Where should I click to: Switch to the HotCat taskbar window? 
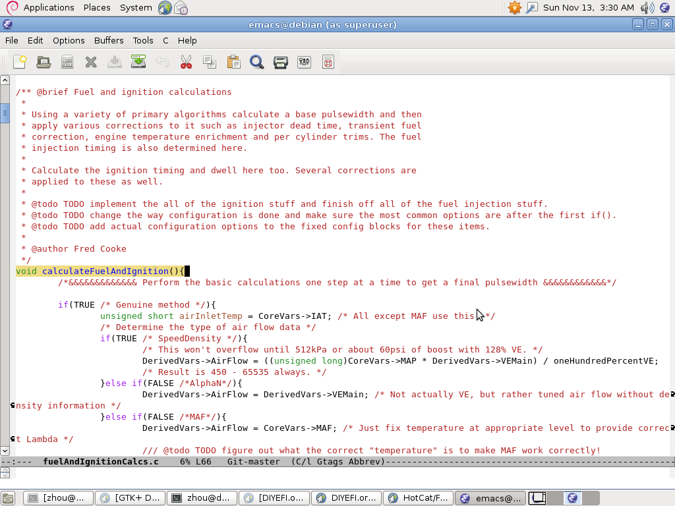click(418, 498)
